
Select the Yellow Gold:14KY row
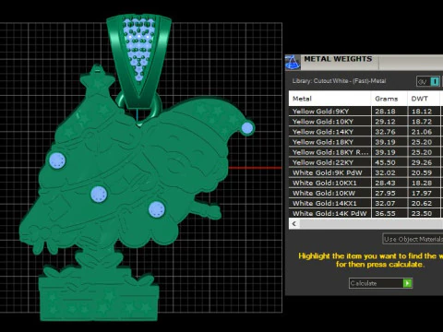coord(365,132)
